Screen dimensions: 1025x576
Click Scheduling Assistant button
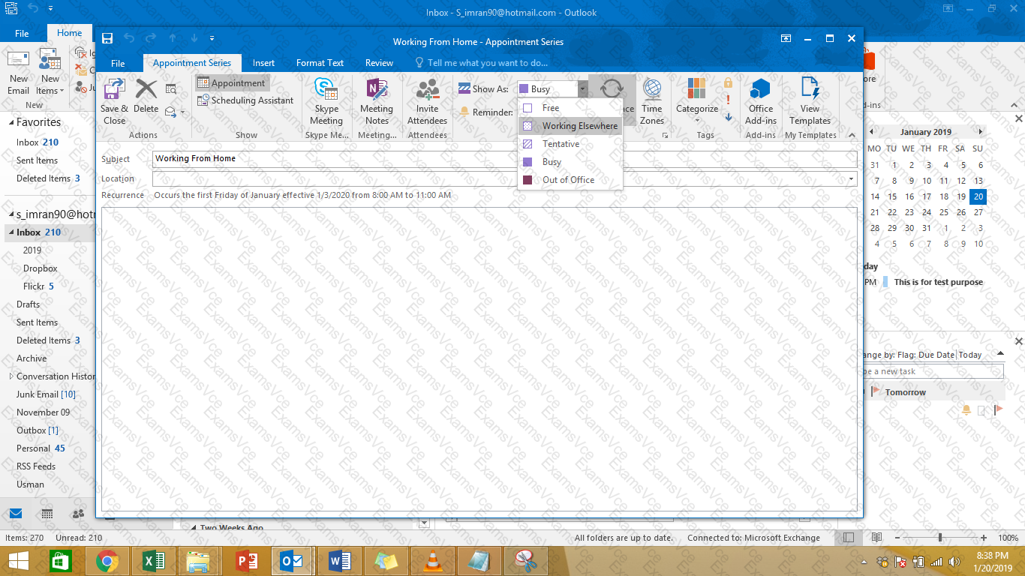pyautogui.click(x=245, y=100)
